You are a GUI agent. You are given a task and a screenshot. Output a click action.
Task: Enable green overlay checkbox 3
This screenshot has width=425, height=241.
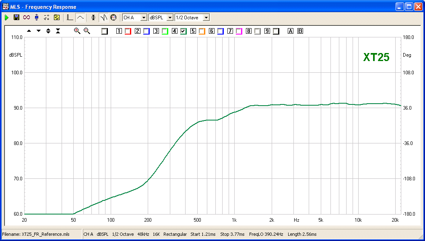pyautogui.click(x=165, y=31)
